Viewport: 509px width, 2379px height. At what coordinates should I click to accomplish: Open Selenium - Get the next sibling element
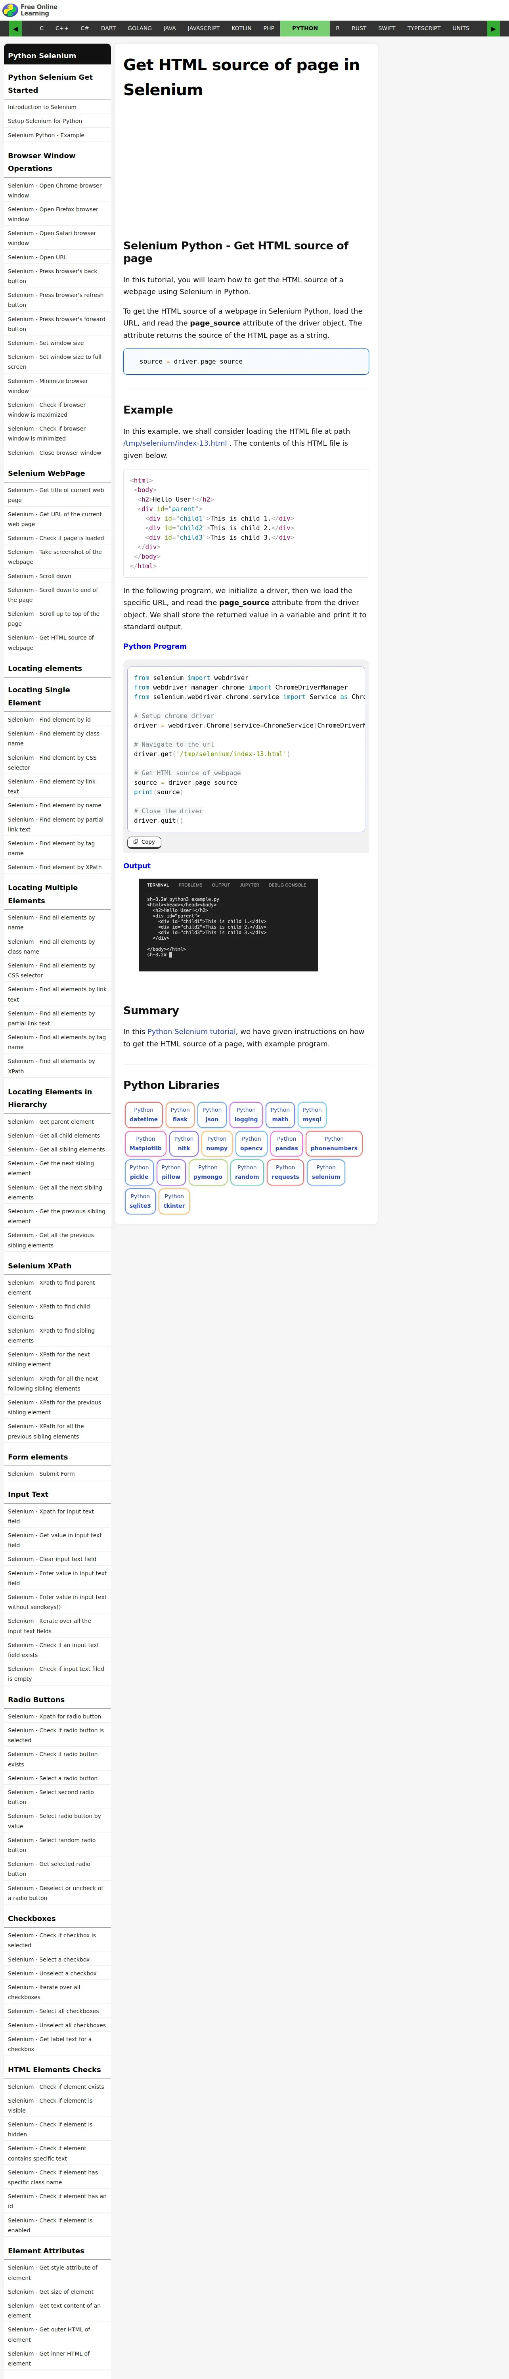pyautogui.click(x=57, y=1168)
